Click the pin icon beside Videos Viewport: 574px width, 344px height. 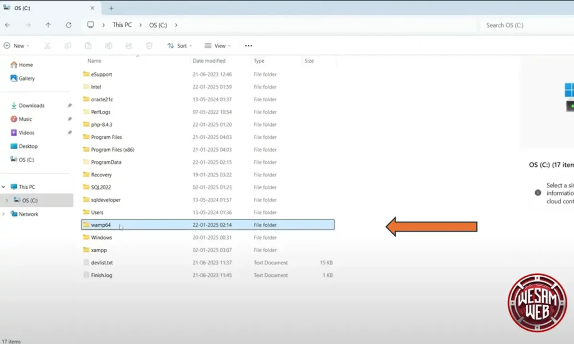(70, 132)
